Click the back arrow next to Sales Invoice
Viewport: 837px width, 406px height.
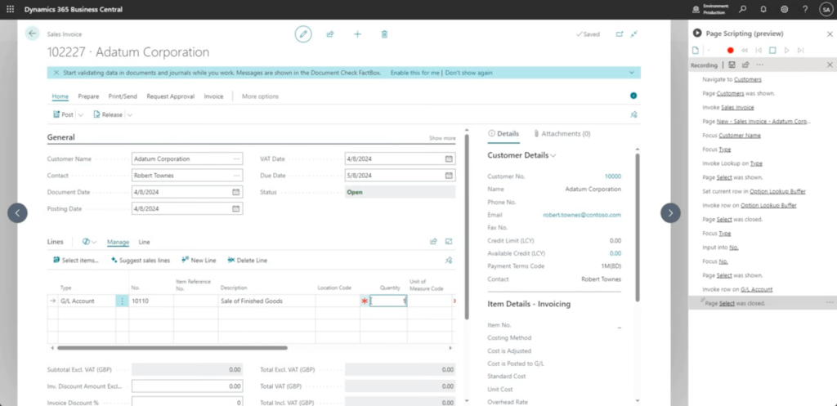(33, 34)
